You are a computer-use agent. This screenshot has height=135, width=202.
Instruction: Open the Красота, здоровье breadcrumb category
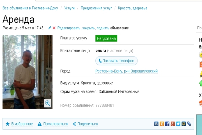pos(132,8)
